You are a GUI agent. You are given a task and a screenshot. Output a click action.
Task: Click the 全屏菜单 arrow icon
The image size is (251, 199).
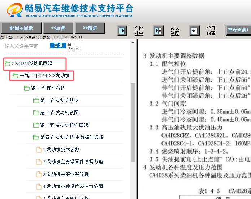click(122, 30)
